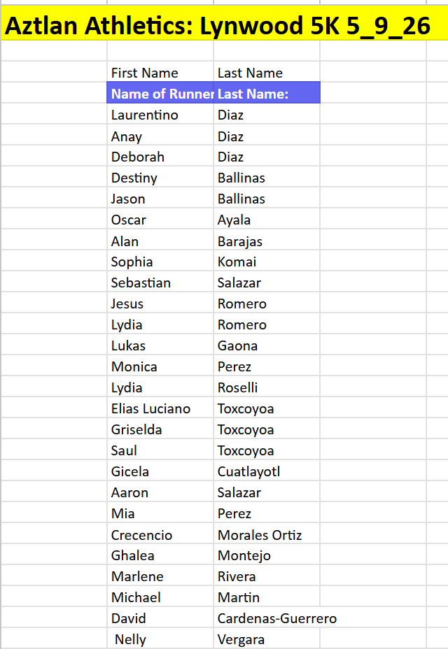Select the Deborah cell
Image resolution: width=448 pixels, height=649 pixels.
coord(160,156)
